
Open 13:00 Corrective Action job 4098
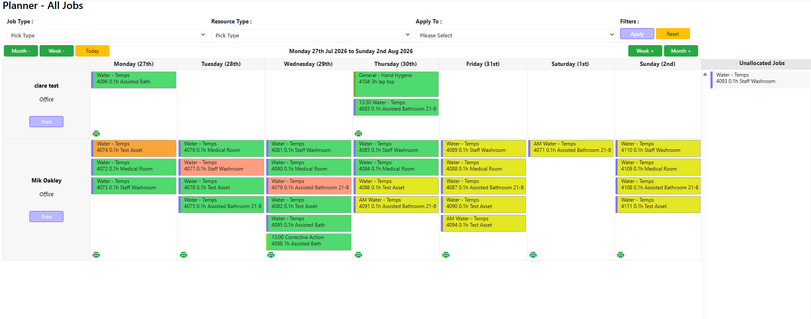(x=308, y=242)
